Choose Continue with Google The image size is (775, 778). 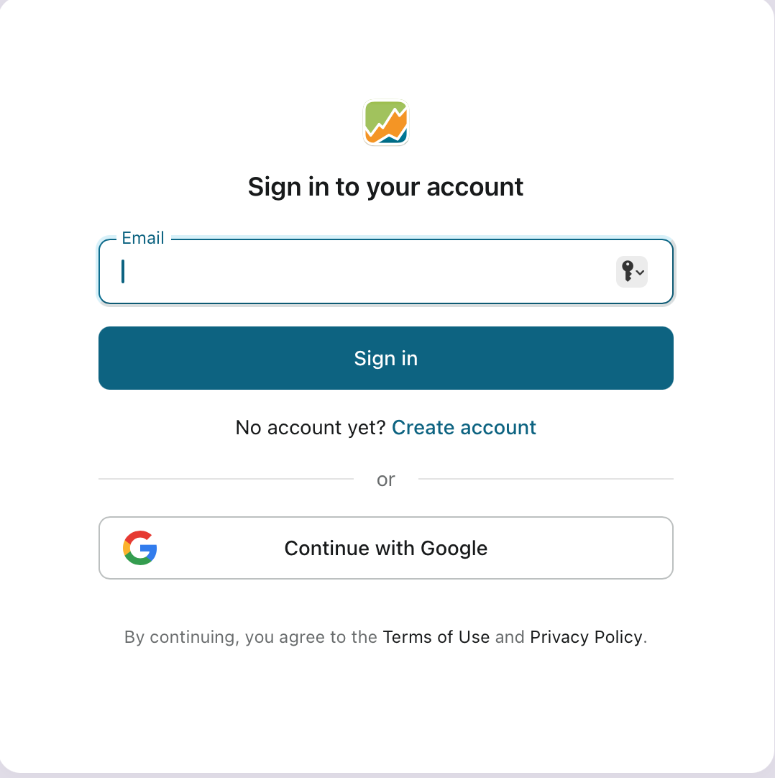pyautogui.click(x=385, y=548)
